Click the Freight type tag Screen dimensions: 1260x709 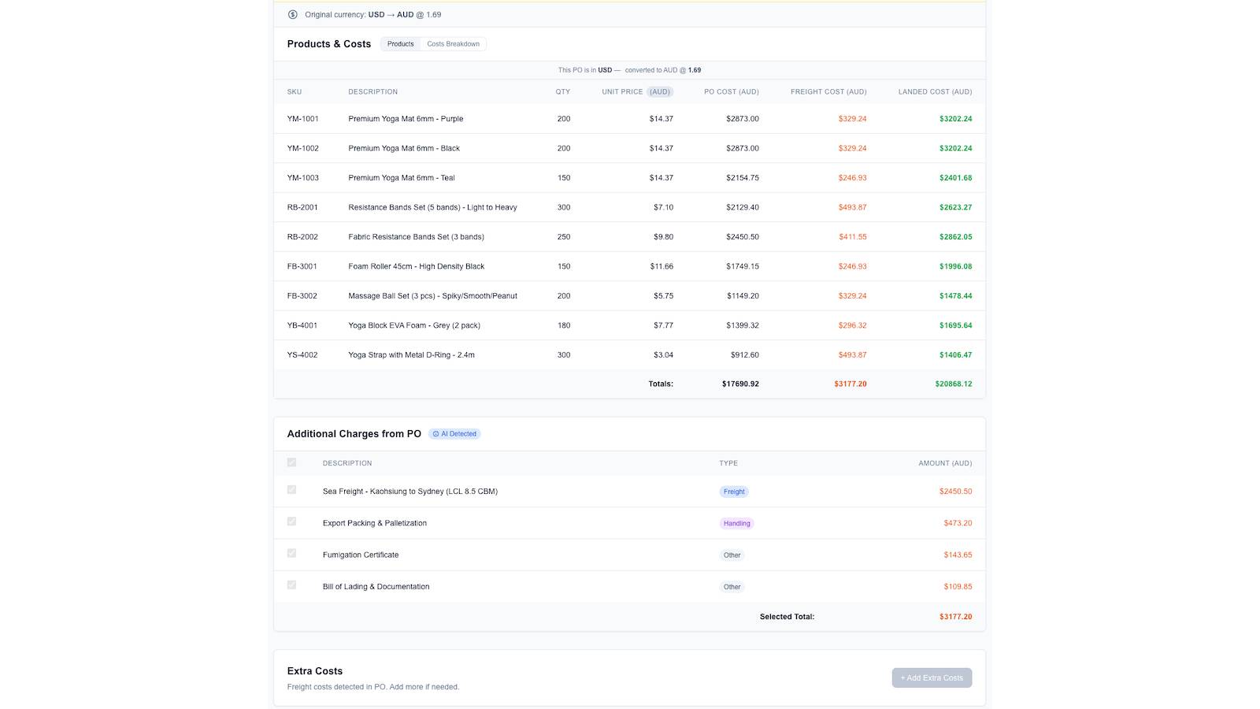point(734,492)
